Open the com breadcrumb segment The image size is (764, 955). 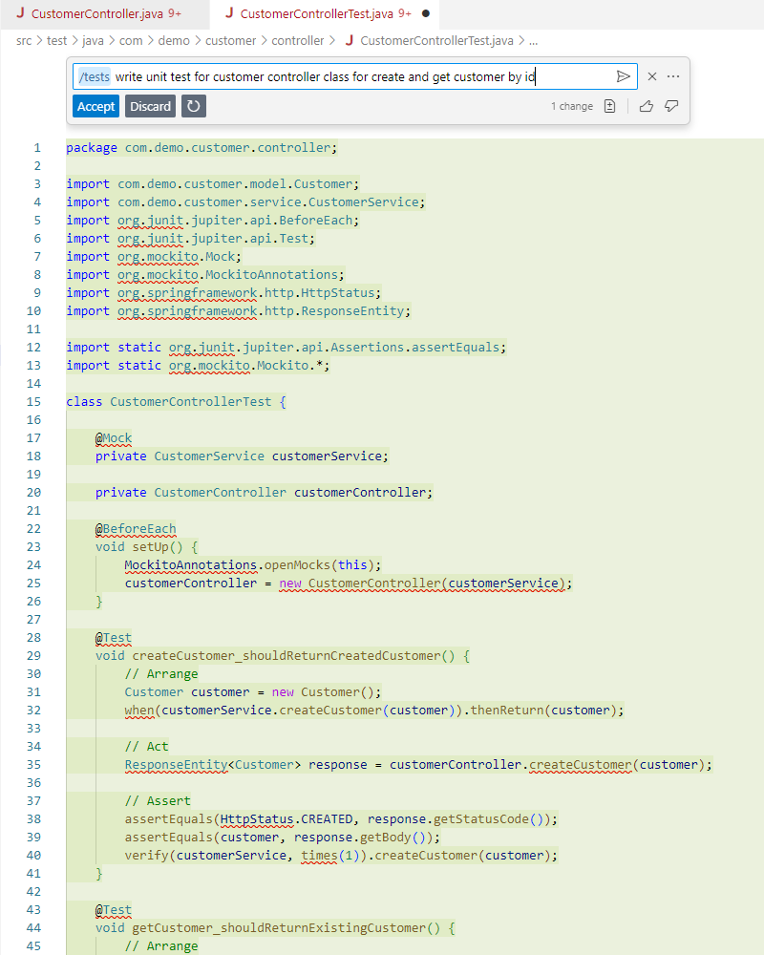tap(131, 41)
